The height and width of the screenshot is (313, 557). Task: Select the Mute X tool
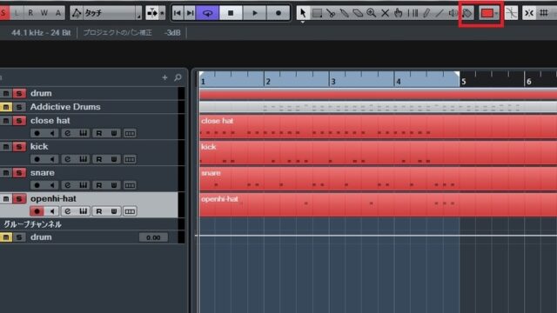(385, 13)
